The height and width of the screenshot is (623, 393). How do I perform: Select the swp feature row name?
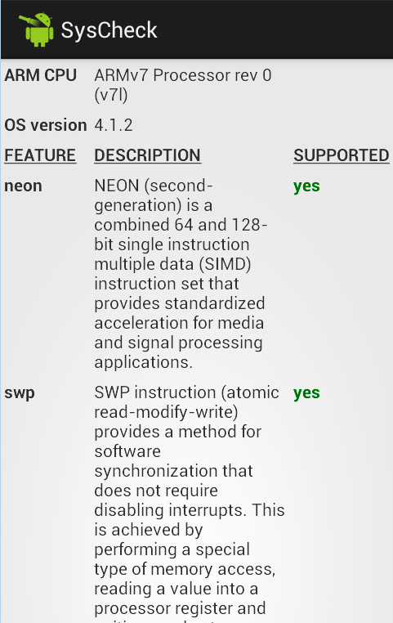(x=20, y=393)
